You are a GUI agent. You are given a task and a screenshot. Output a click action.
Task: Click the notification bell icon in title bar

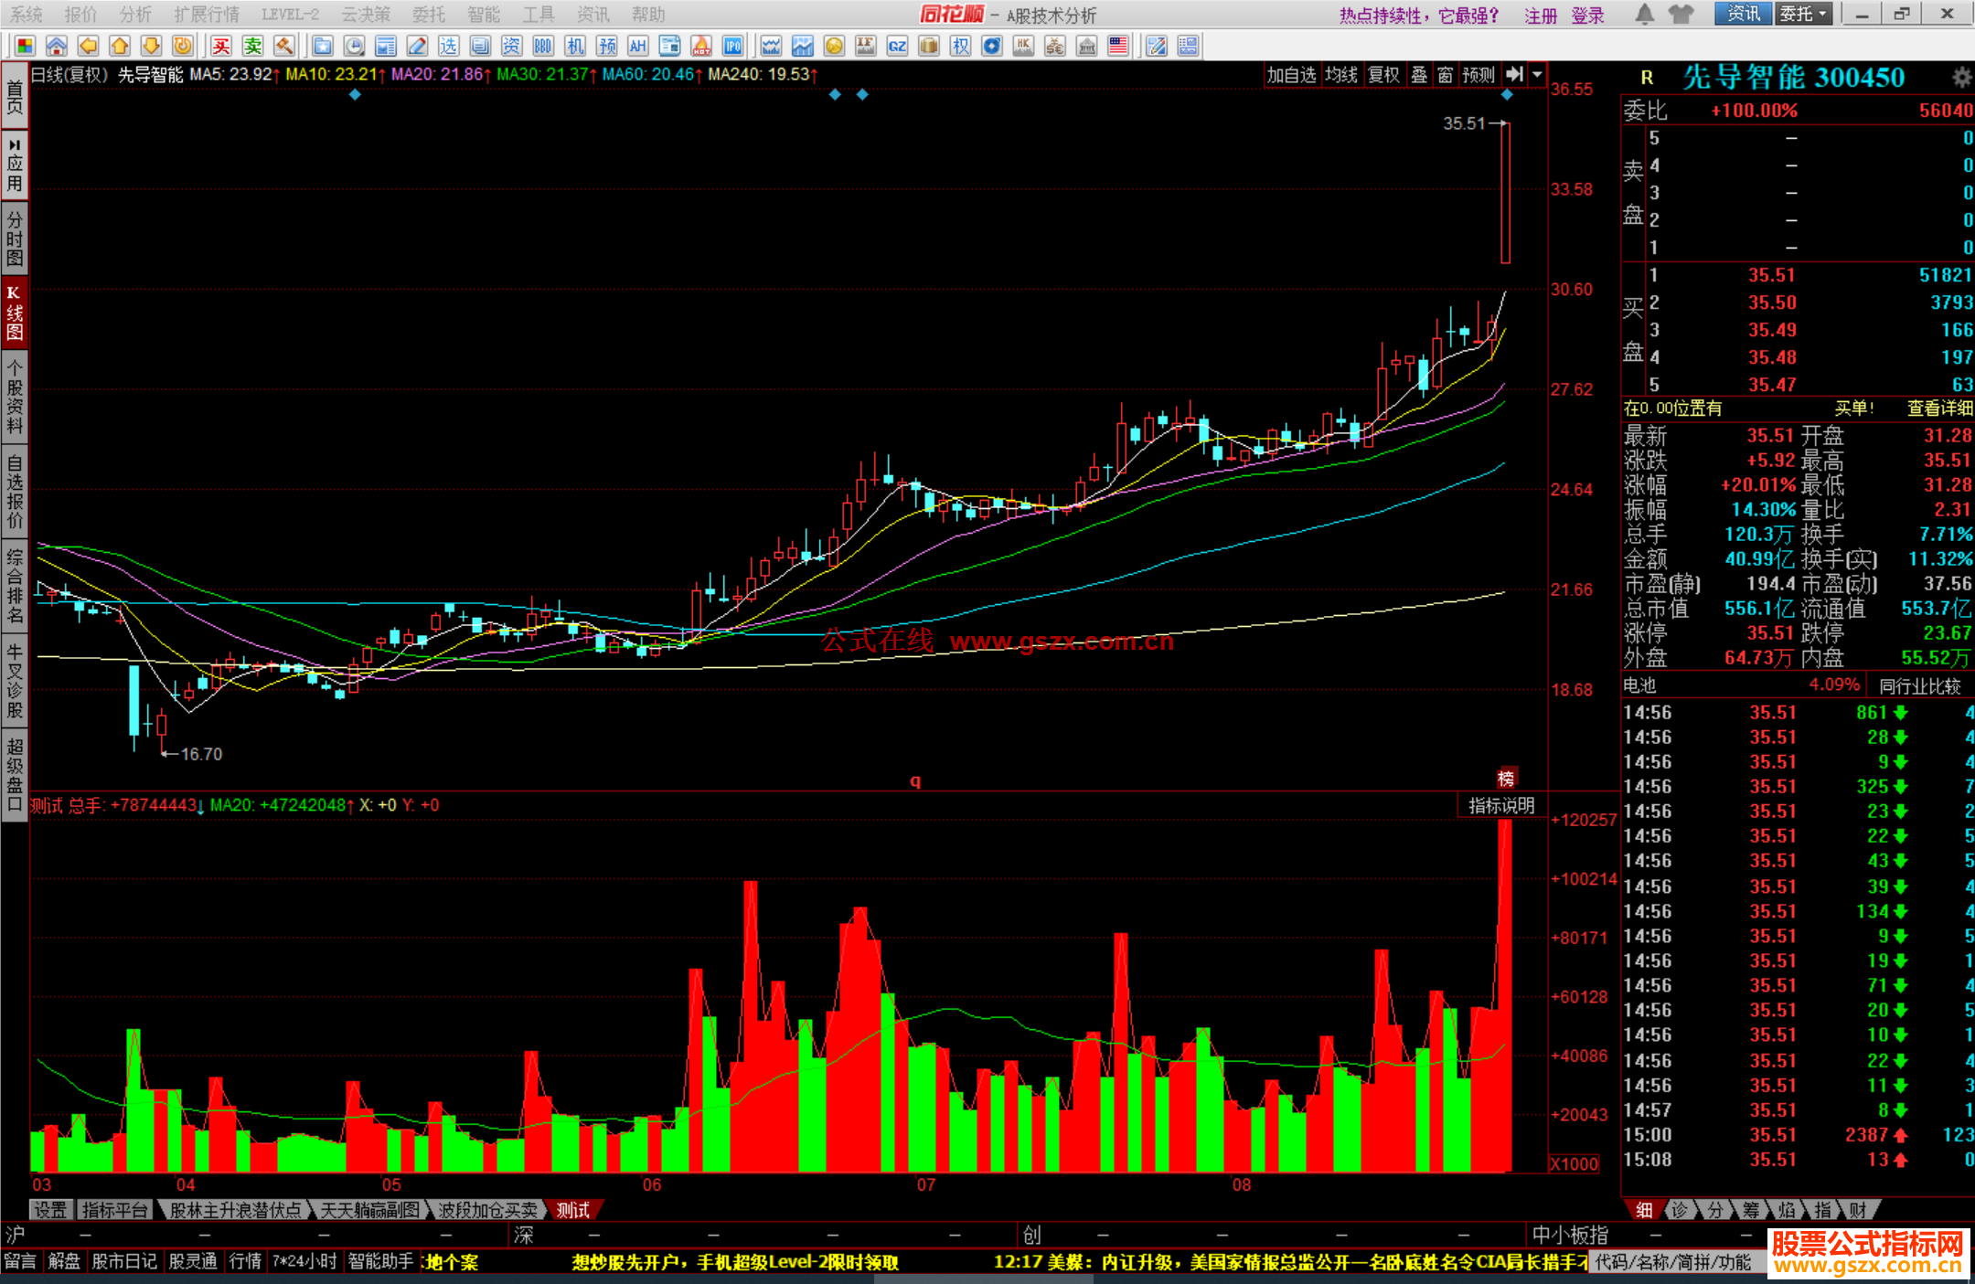click(x=1644, y=15)
